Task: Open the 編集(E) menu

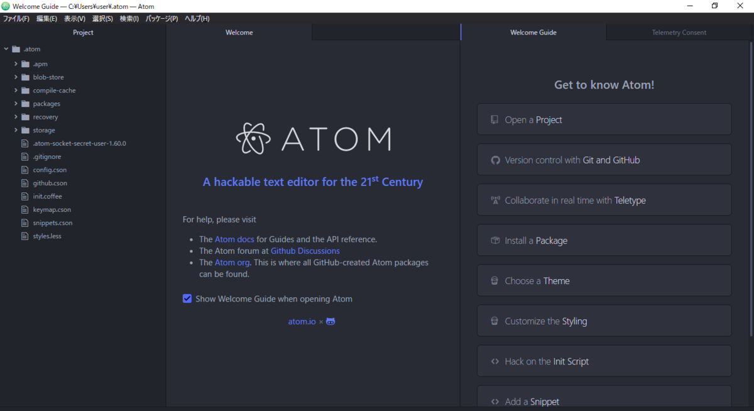Action: tap(46, 19)
